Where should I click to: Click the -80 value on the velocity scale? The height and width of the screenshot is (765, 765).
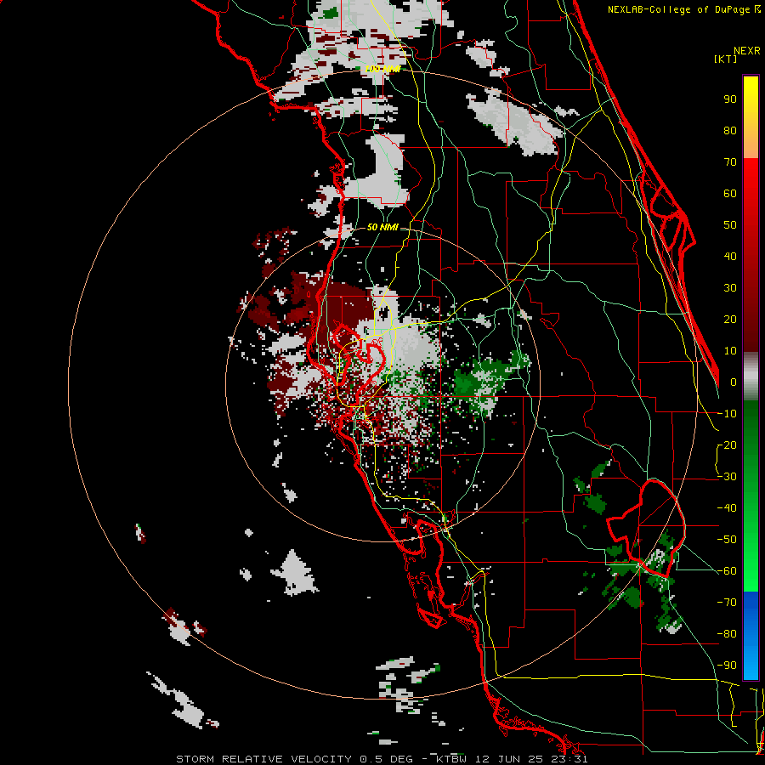(727, 634)
